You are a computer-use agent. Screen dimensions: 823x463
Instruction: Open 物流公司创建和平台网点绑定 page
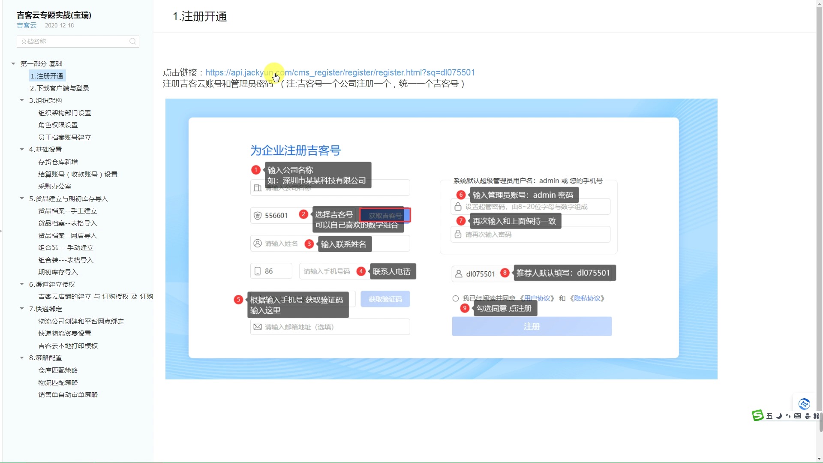pyautogui.click(x=81, y=321)
